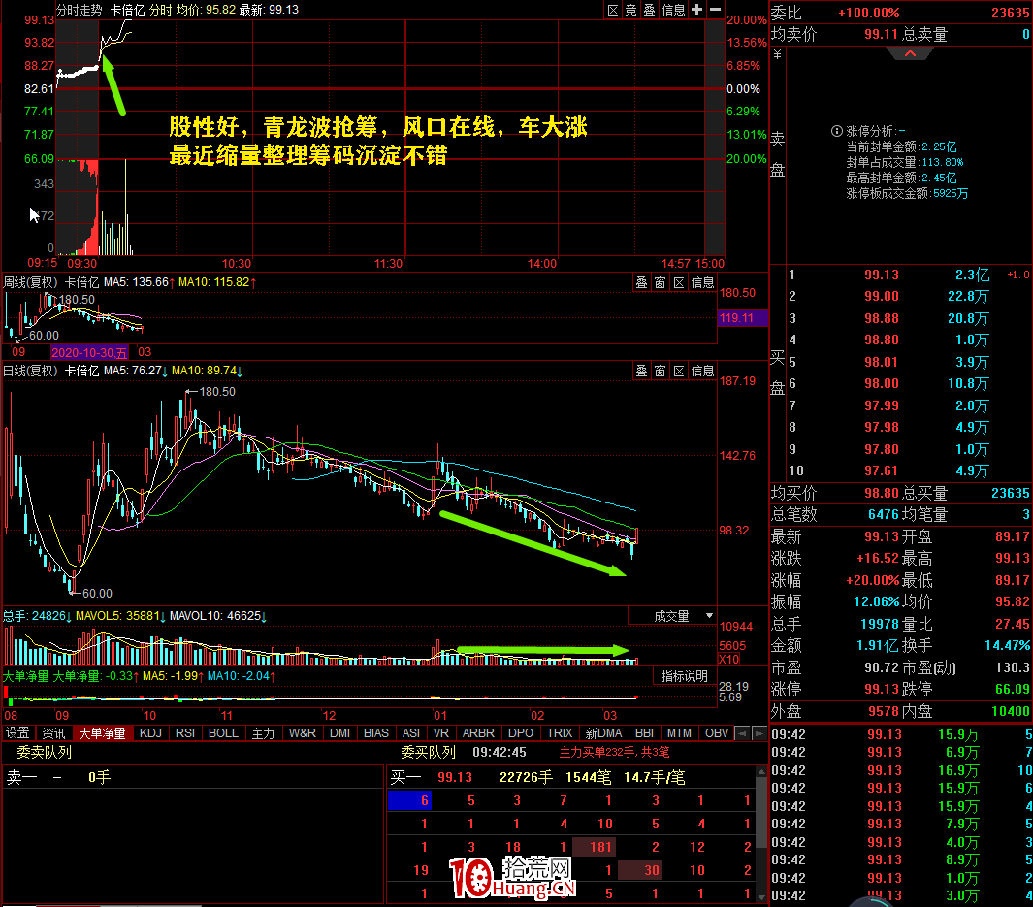Image resolution: width=1033 pixels, height=907 pixels.
Task: Click the minus zoom icon on intraday chart
Action: [x=715, y=10]
